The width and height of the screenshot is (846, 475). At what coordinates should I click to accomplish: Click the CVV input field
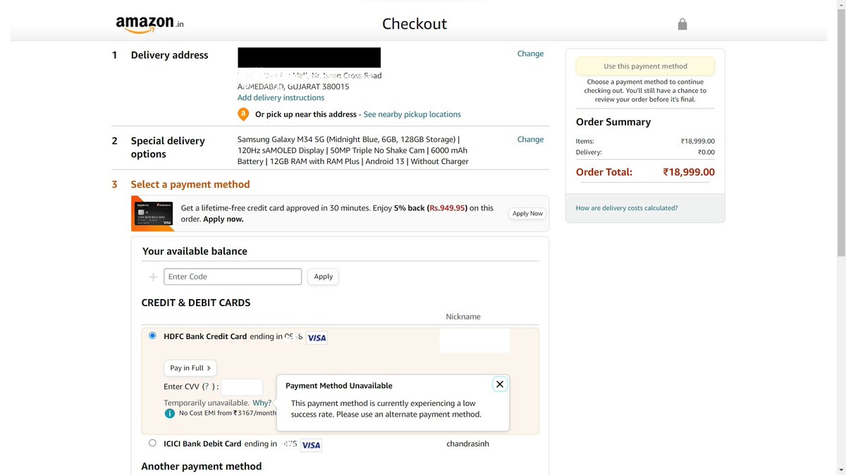242,387
